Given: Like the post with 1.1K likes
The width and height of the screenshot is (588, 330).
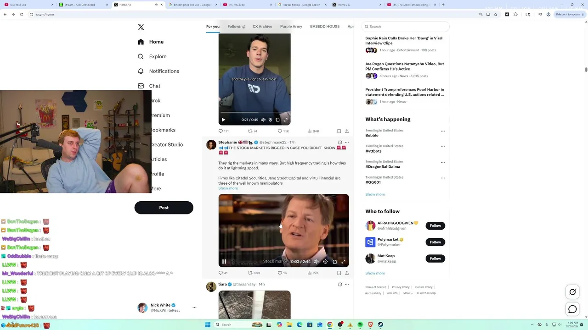Looking at the screenshot, I should click(283, 131).
